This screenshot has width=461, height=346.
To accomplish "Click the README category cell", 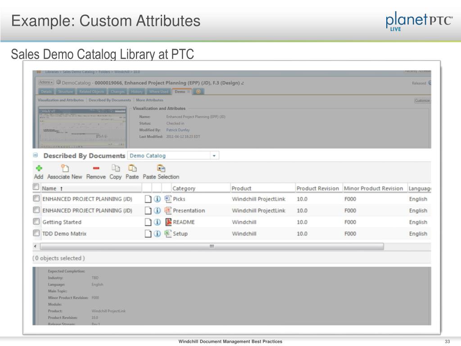I will click(x=184, y=222).
